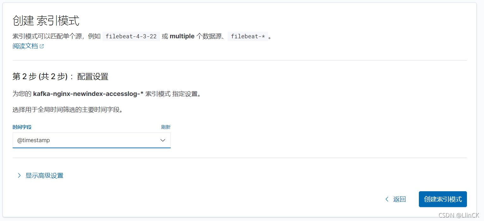Click the left chevron icon beside 返回
The height and width of the screenshot is (221, 484).
(387, 199)
